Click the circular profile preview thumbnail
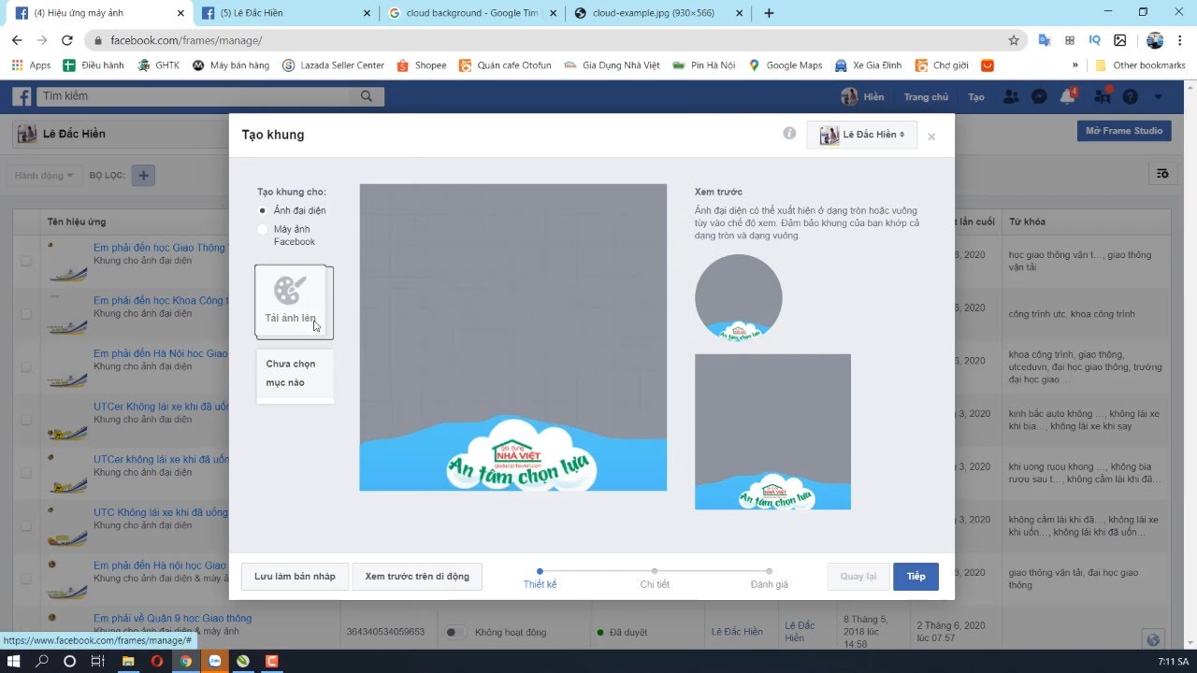This screenshot has height=673, width=1197. [739, 297]
